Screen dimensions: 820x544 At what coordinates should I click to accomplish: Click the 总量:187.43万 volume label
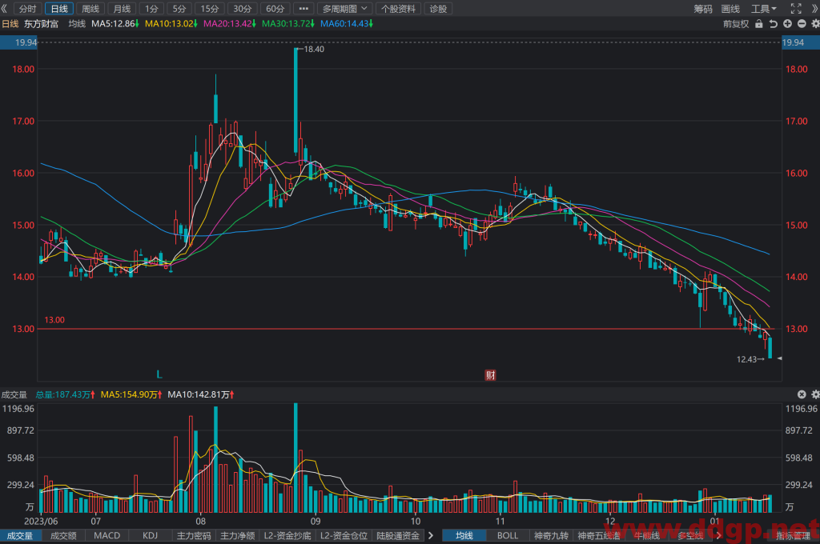pos(66,394)
